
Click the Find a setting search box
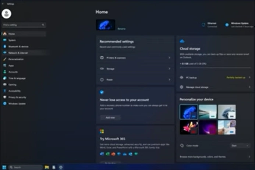click(24, 25)
